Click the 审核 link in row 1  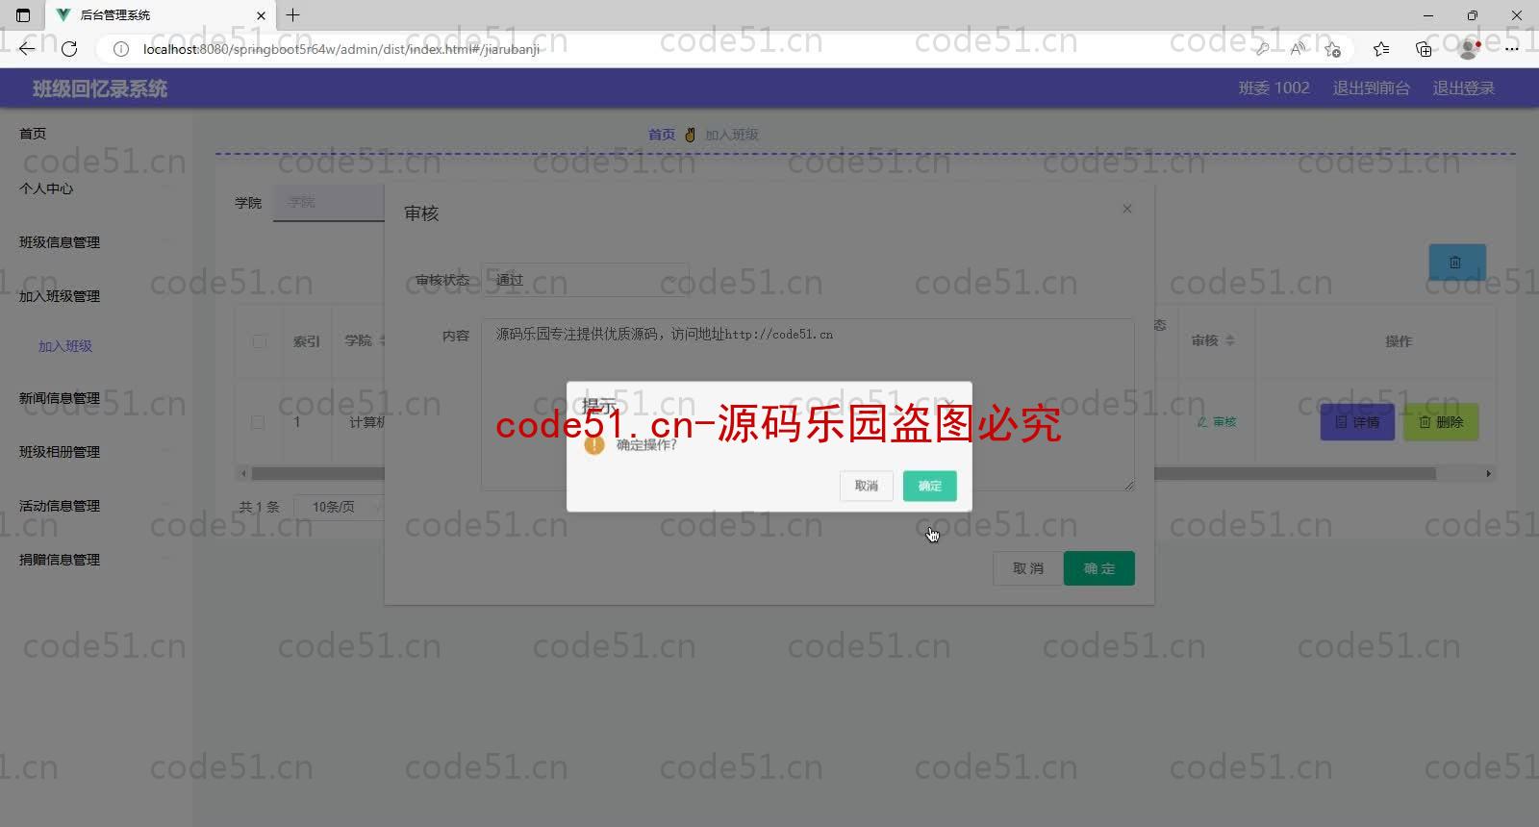(x=1217, y=422)
